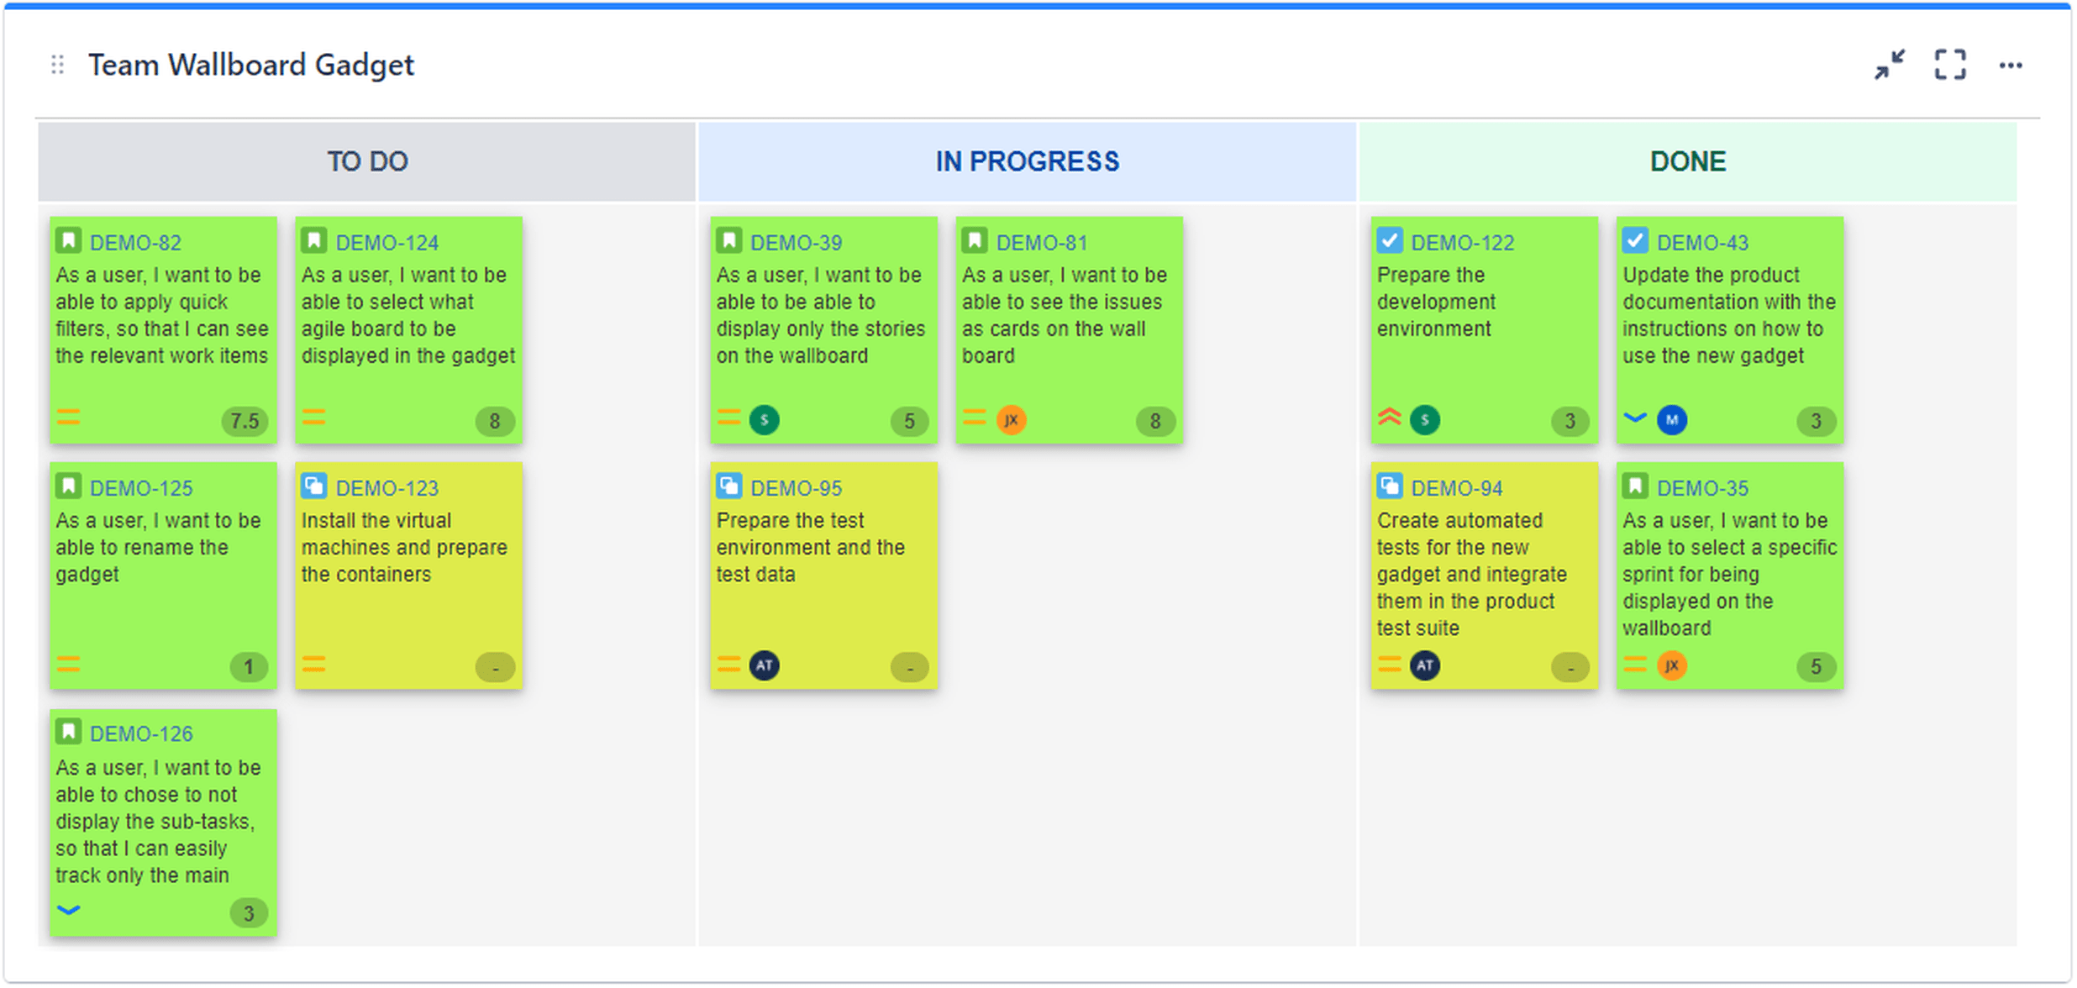This screenshot has width=2077, height=988.
Task: Click the medium priority icon on DEMO-124
Action: [314, 418]
